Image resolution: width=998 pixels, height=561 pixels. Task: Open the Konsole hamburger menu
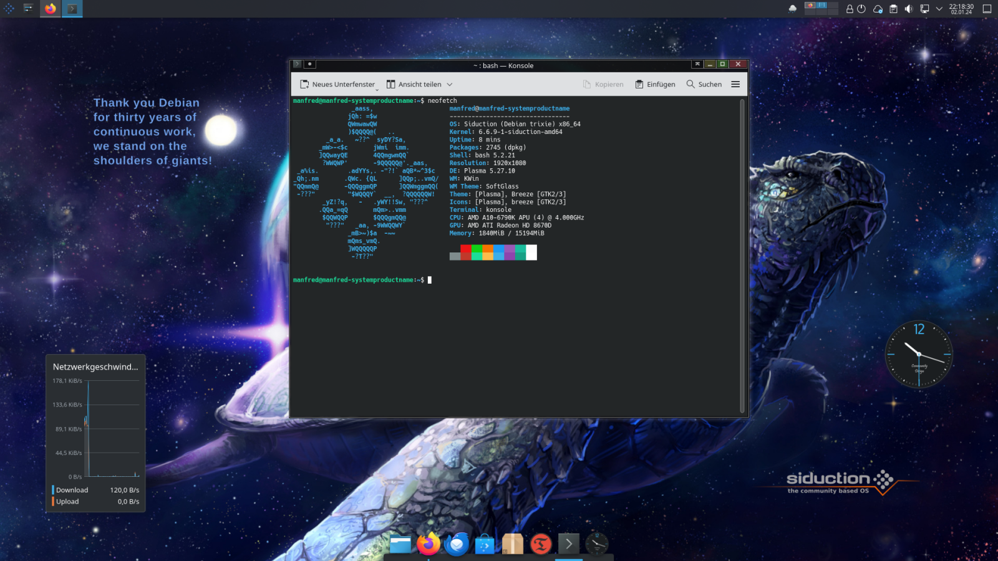[735, 84]
